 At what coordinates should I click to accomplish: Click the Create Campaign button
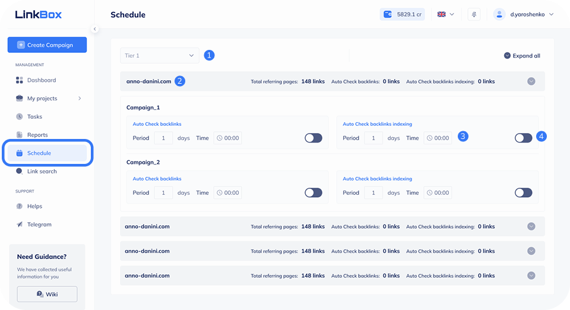(47, 45)
